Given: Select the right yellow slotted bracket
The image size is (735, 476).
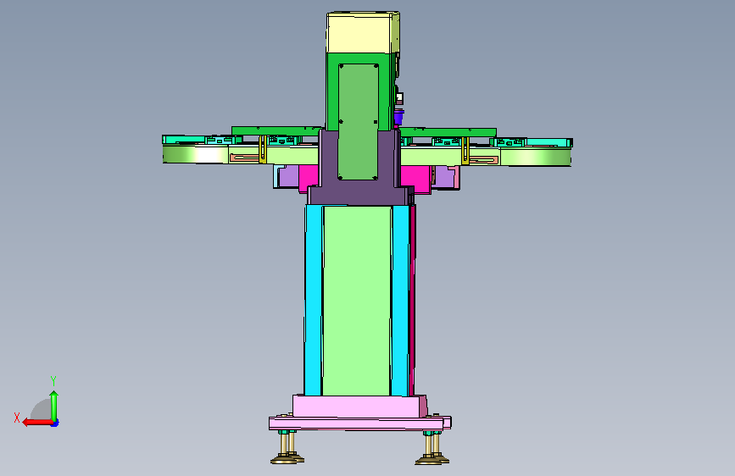Looking at the screenshot, I should [x=465, y=151].
